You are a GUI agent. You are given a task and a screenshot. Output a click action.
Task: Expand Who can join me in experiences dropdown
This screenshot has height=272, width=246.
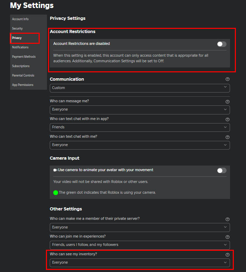140,245
